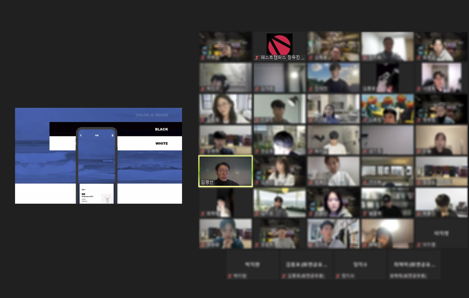Click the NEW badge above Americano
Image resolution: width=469 pixels, height=298 pixels.
[x=83, y=194]
